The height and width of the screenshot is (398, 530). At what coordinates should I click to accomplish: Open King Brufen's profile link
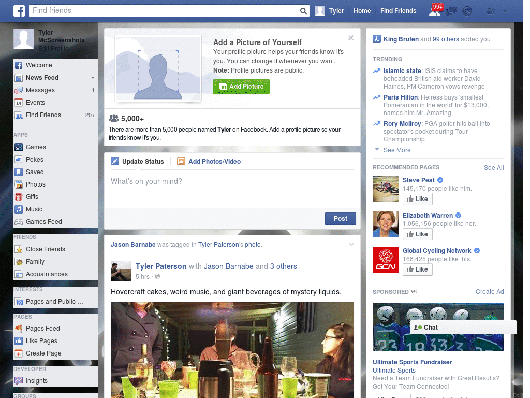click(401, 39)
